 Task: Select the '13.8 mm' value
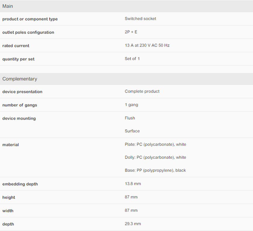pyautogui.click(x=133, y=183)
